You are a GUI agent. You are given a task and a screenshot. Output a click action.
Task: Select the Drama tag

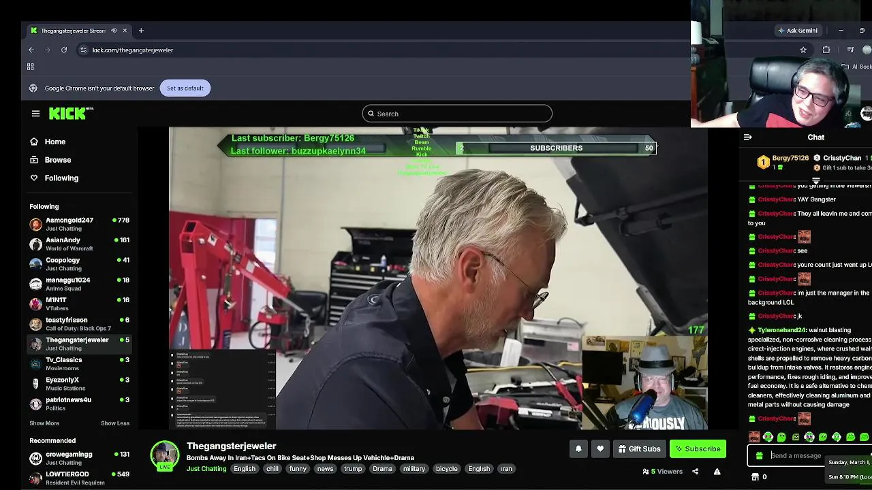[382, 468]
